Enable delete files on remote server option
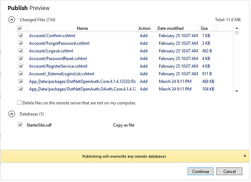The height and width of the screenshot is (182, 251). coord(19,103)
